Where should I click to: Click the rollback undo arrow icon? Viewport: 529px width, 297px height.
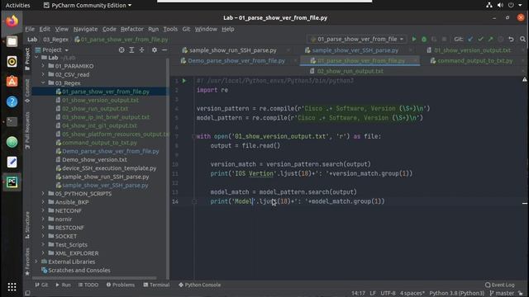[x=511, y=39]
